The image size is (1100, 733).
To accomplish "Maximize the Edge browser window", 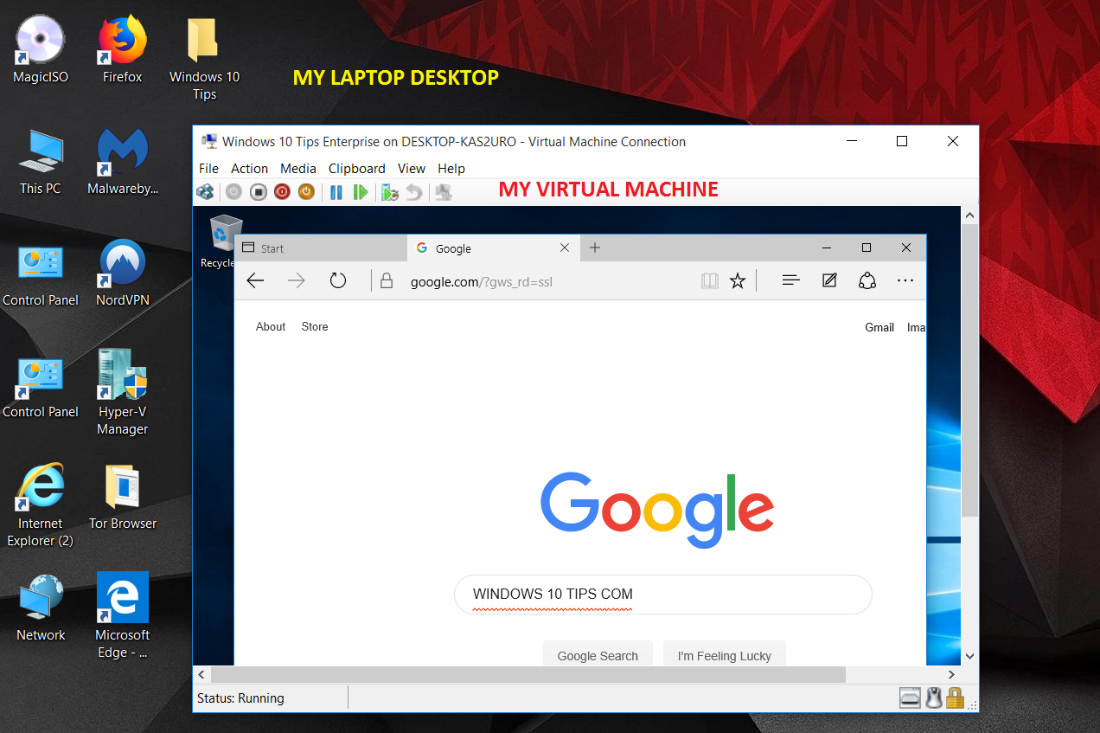I will 867,248.
